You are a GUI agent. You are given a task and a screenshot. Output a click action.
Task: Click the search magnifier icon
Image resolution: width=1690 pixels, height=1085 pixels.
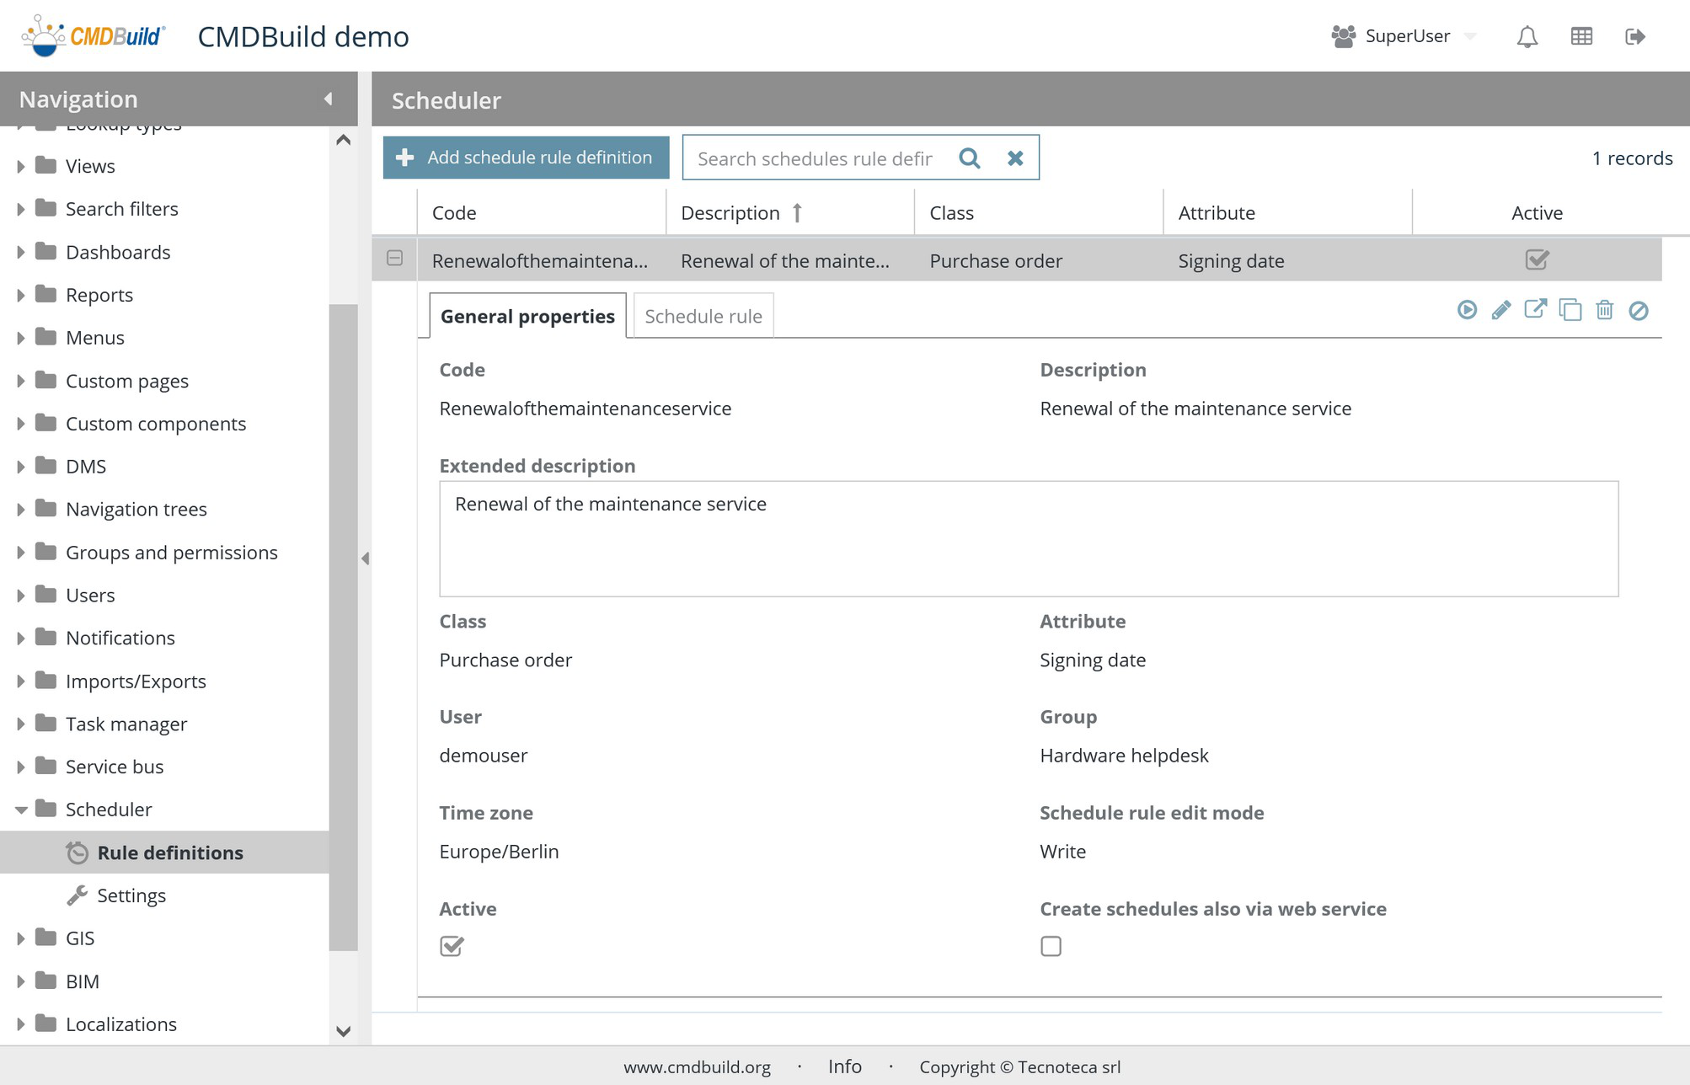tap(970, 158)
